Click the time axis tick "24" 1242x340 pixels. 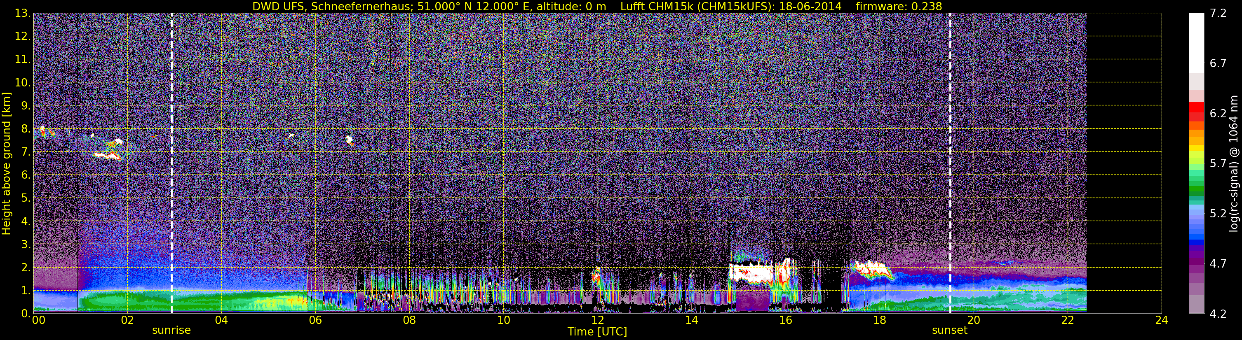click(x=1162, y=320)
